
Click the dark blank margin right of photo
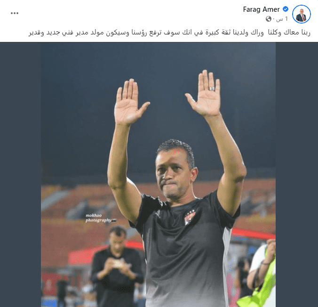tap(297, 174)
